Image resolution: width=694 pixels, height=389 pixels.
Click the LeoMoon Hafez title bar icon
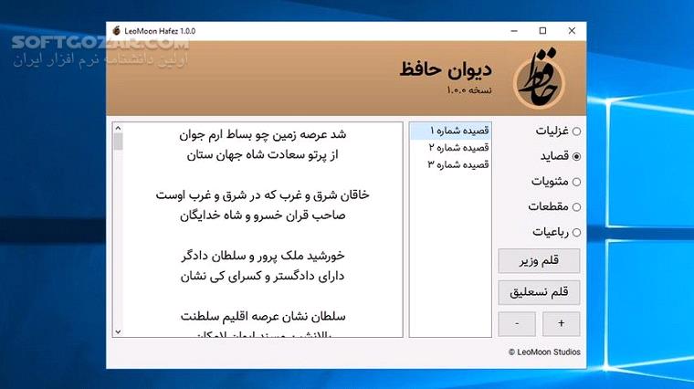pyautogui.click(x=116, y=31)
